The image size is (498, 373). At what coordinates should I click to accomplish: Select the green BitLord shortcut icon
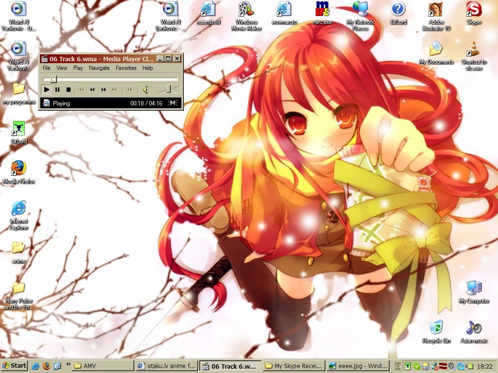tap(19, 133)
